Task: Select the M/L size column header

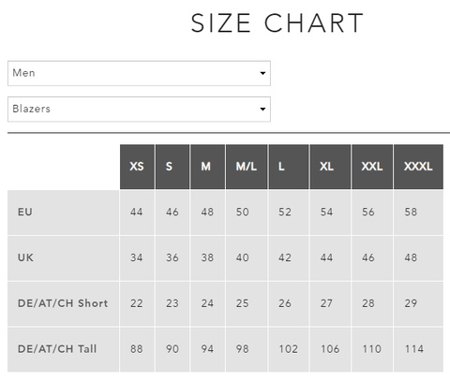Action: (247, 167)
